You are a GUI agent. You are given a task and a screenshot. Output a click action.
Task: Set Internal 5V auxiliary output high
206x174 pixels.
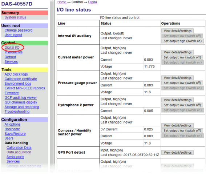pyautogui.click(x=182, y=41)
